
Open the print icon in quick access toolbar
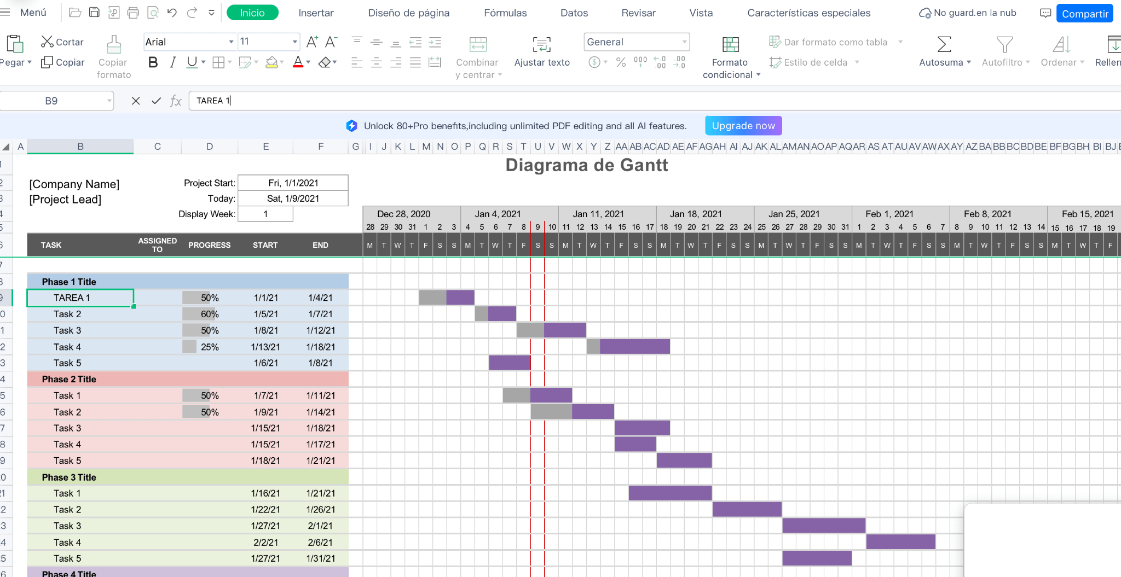(134, 12)
